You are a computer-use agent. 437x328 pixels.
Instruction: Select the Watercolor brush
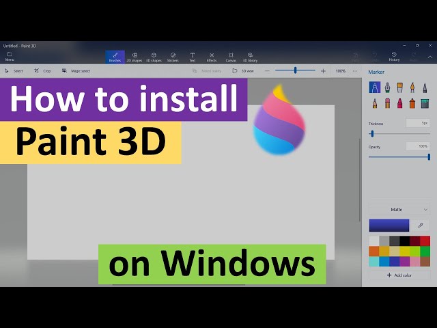tap(412, 87)
